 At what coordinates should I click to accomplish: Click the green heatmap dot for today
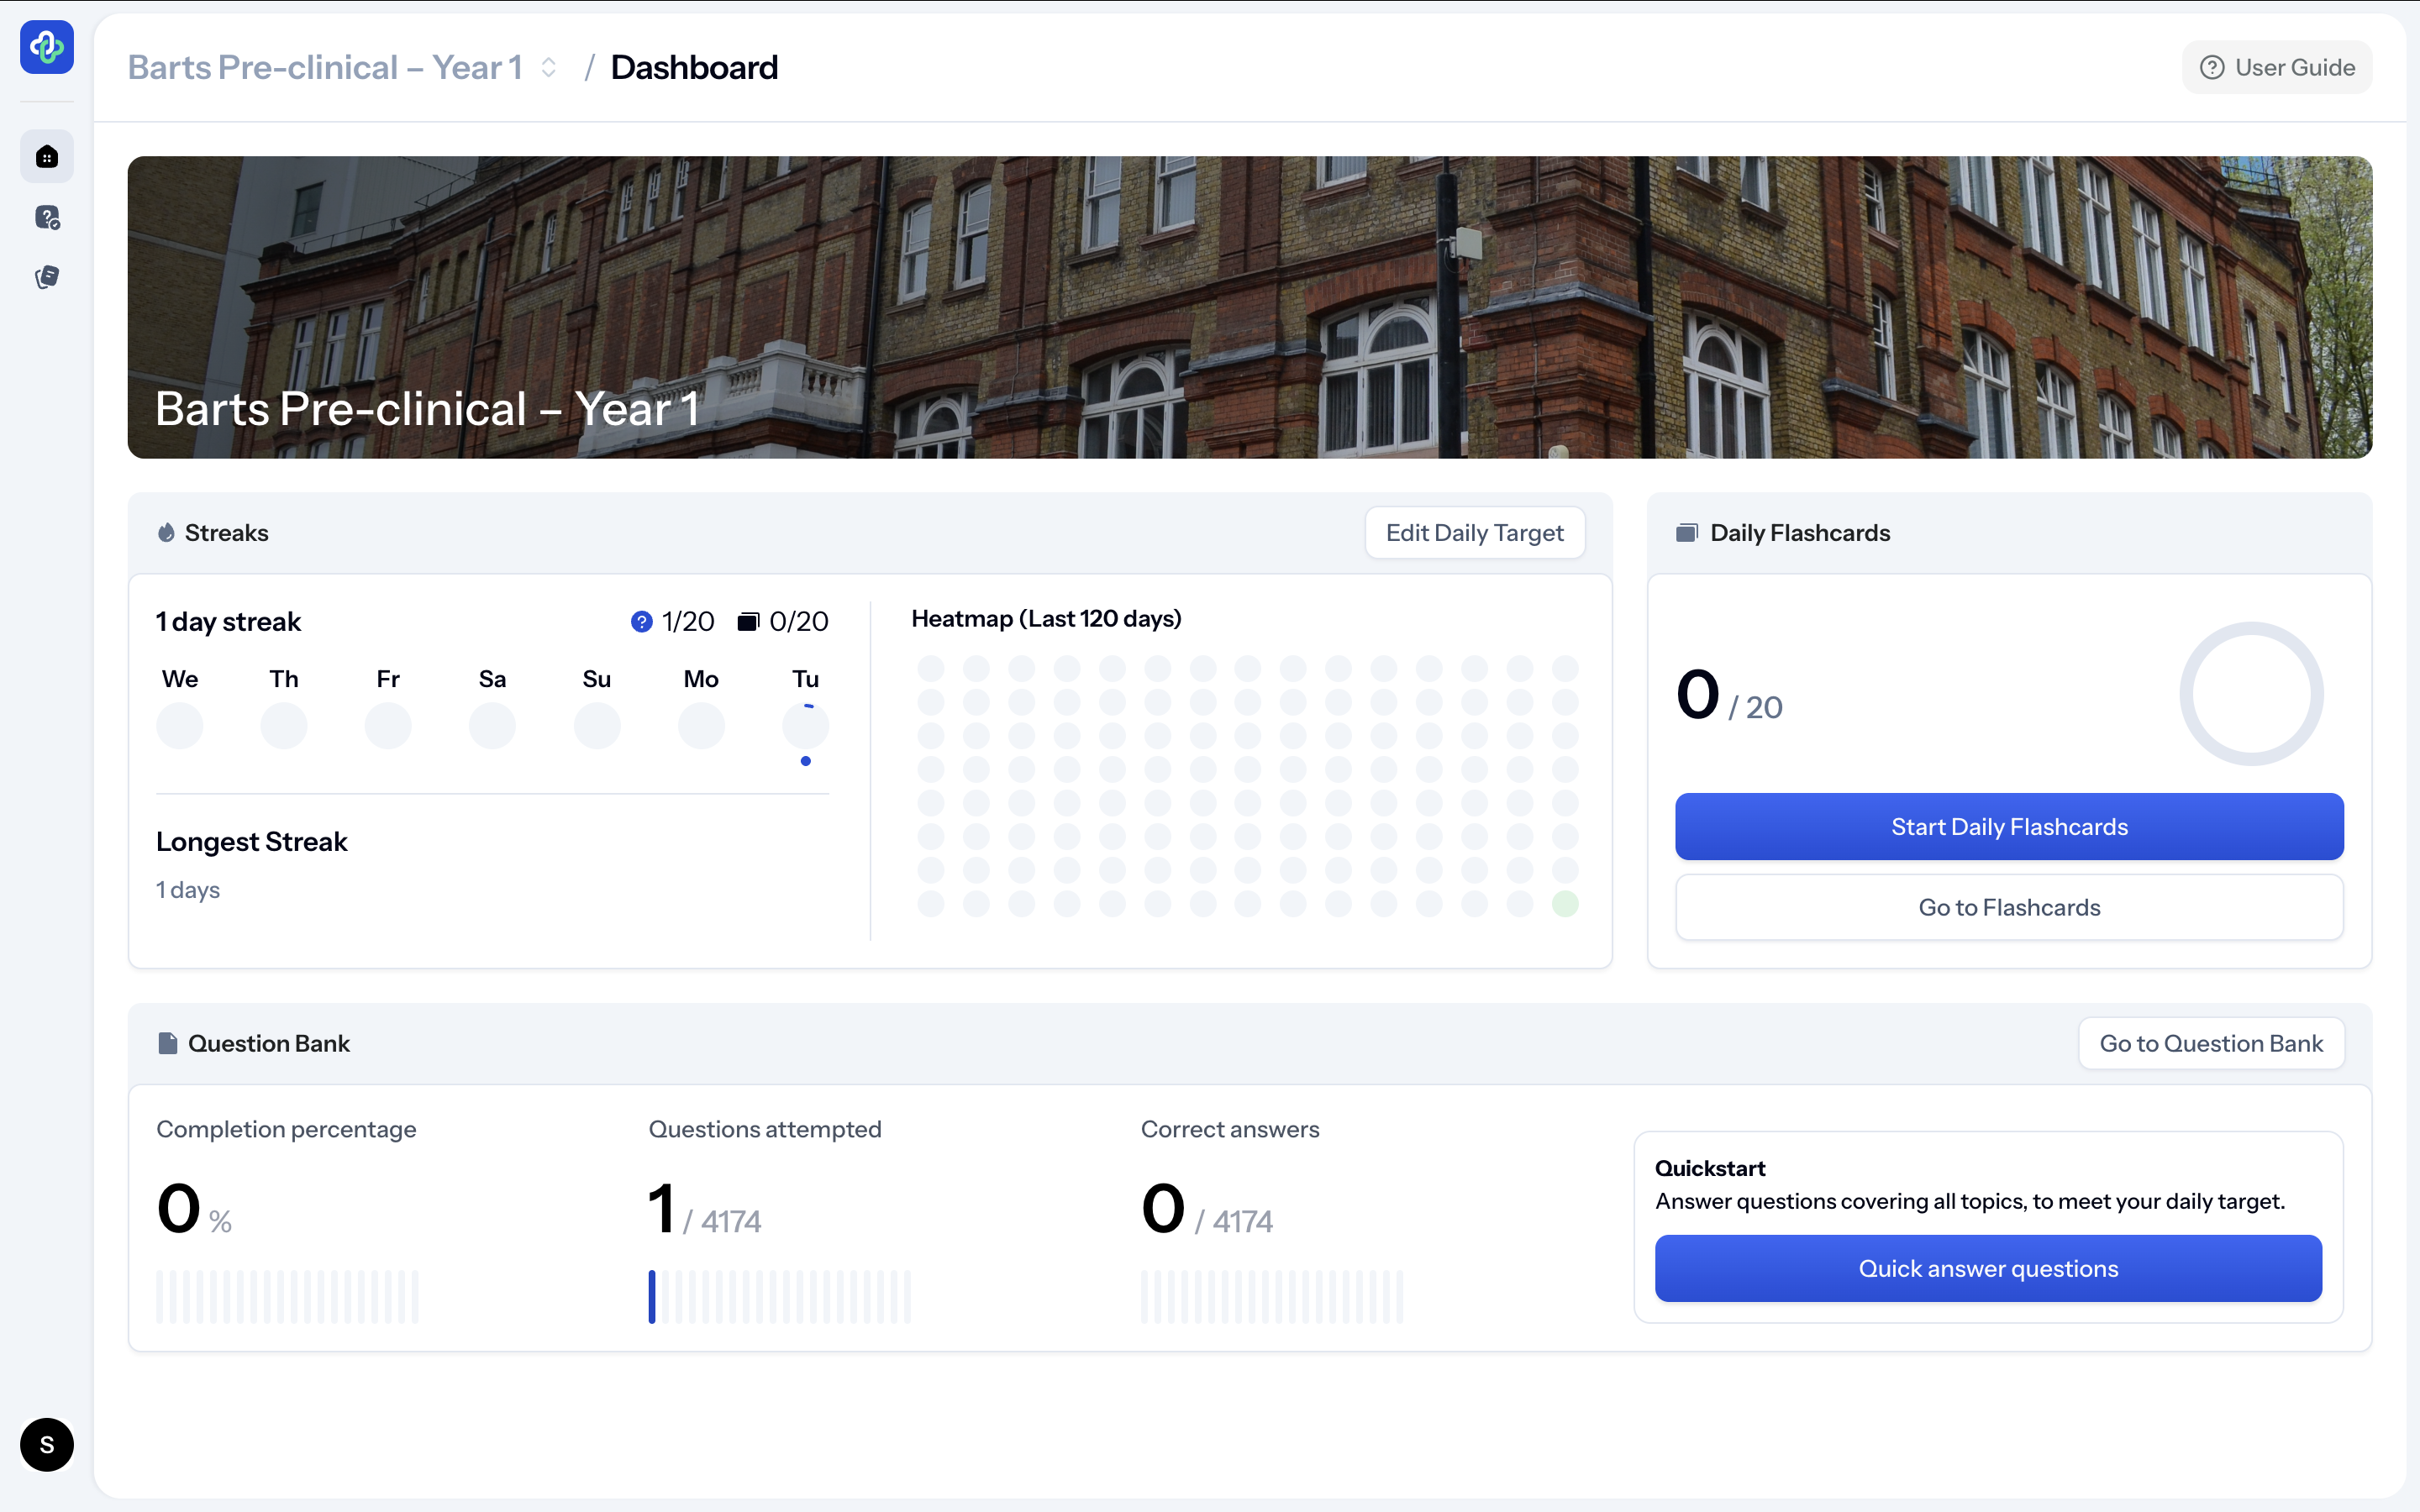[1565, 904]
